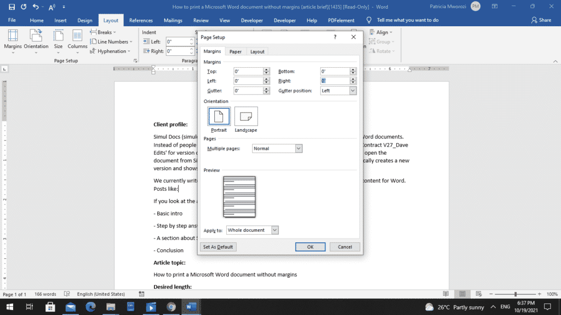Open the Orientation ribbon tool

tap(36, 38)
